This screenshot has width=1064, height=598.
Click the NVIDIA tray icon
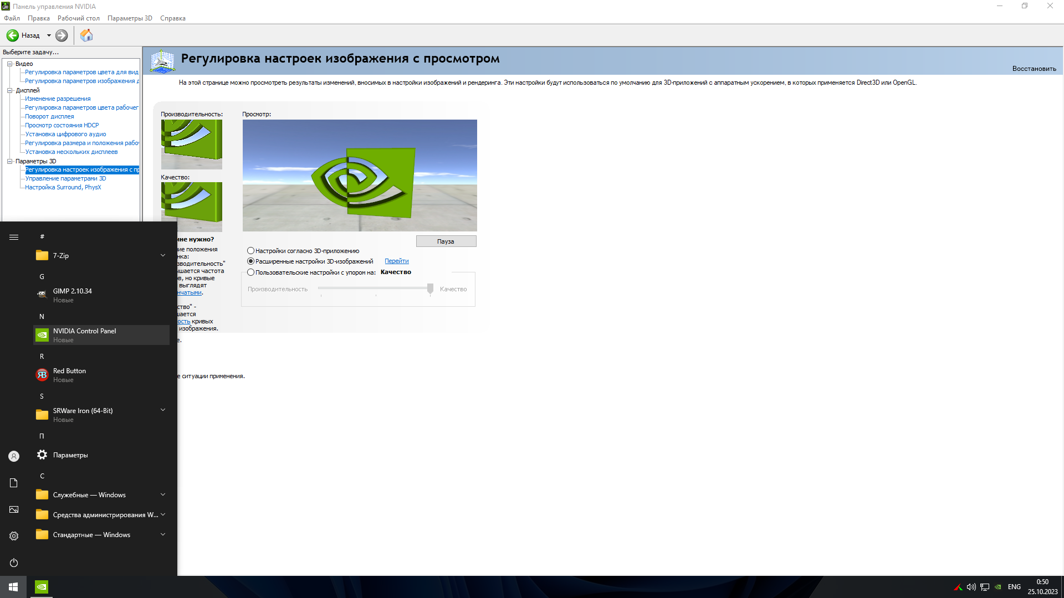[x=998, y=587]
